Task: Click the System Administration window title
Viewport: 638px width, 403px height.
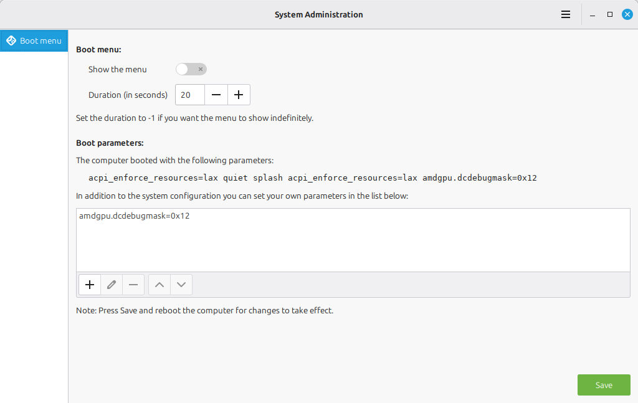Action: pyautogui.click(x=318, y=14)
